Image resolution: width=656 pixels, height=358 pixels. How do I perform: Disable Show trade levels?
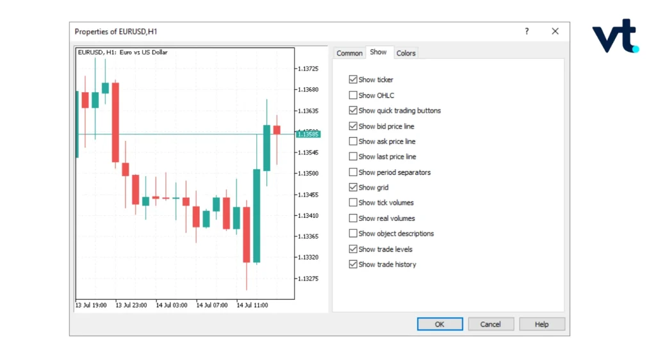point(353,249)
